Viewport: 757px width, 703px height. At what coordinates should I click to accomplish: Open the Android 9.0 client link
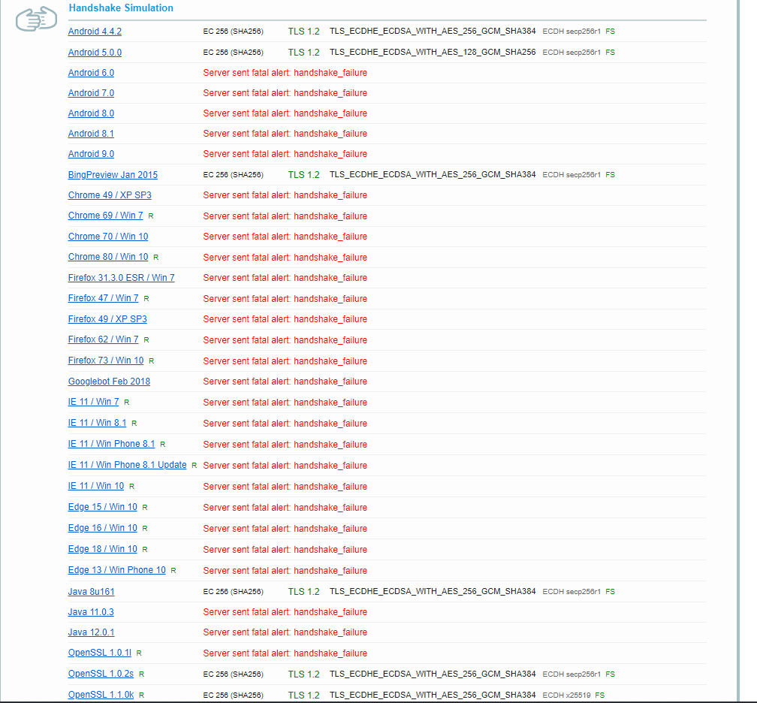tap(91, 153)
